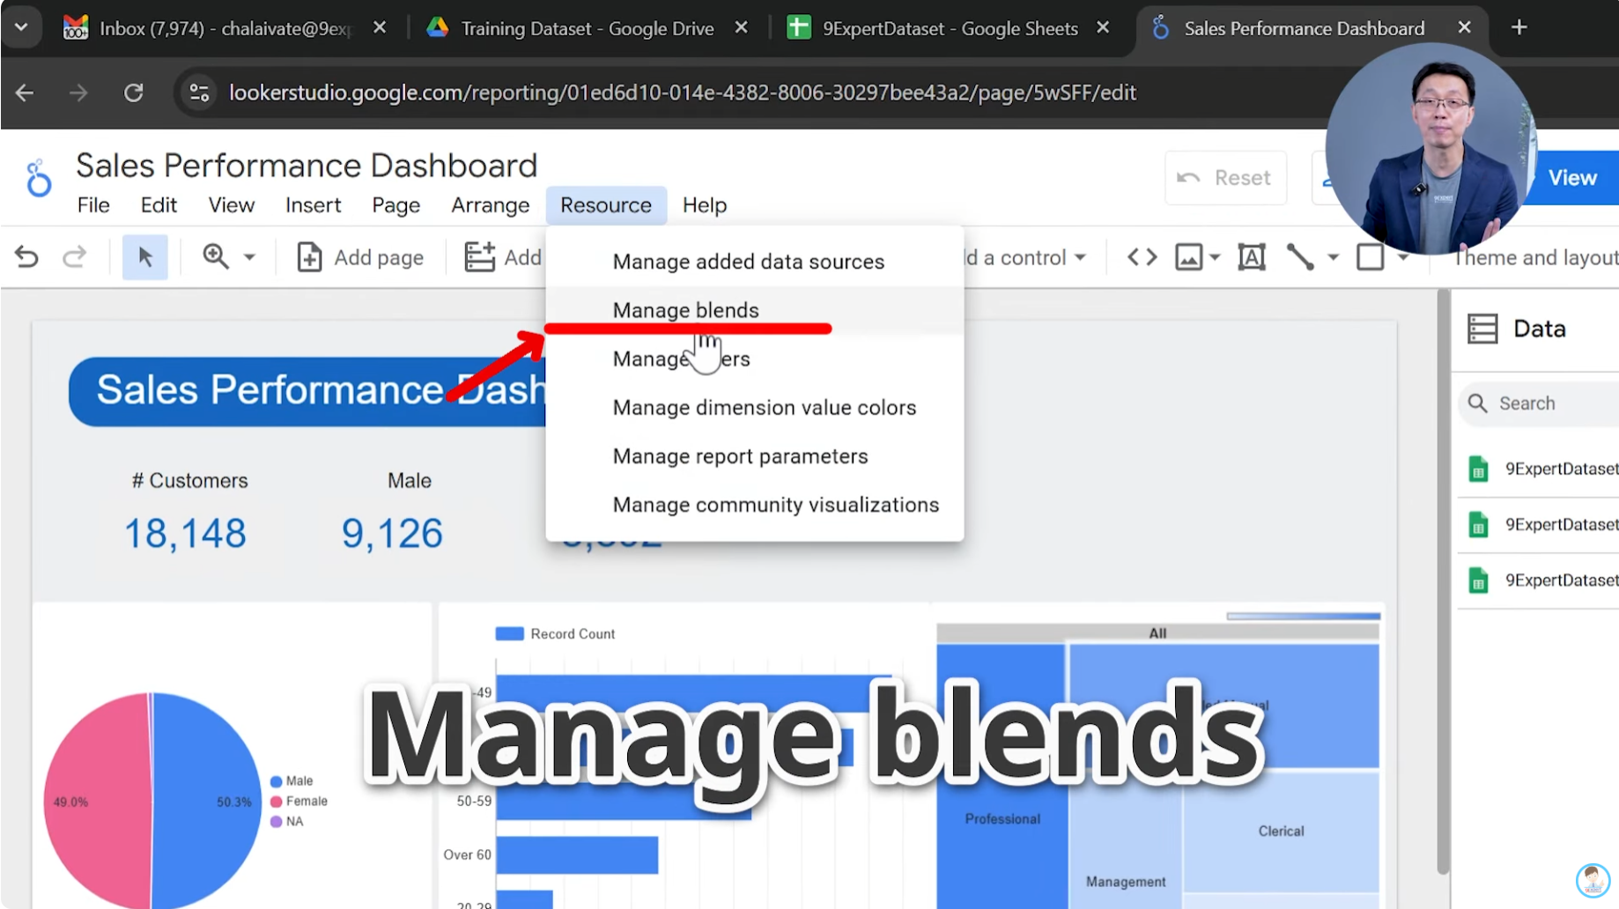Select the line drawing tool
1619x909 pixels.
coord(1301,256)
